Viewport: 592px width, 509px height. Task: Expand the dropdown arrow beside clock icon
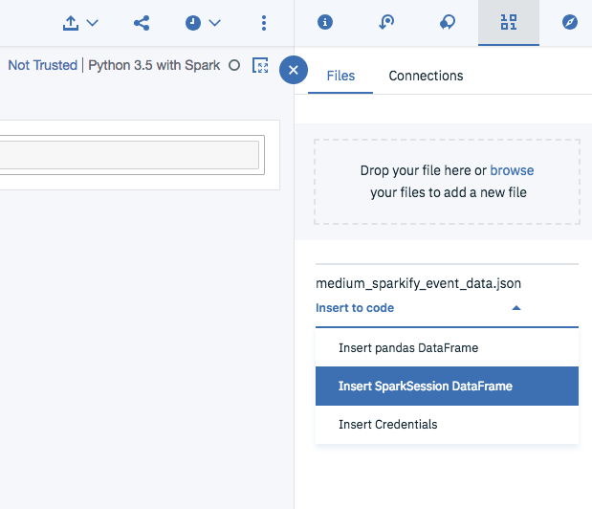[x=215, y=22]
